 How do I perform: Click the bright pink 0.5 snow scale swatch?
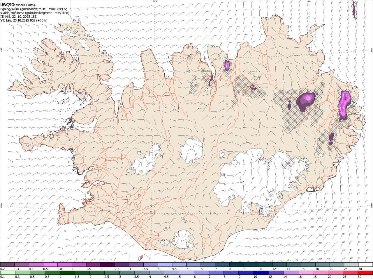point(50,264)
